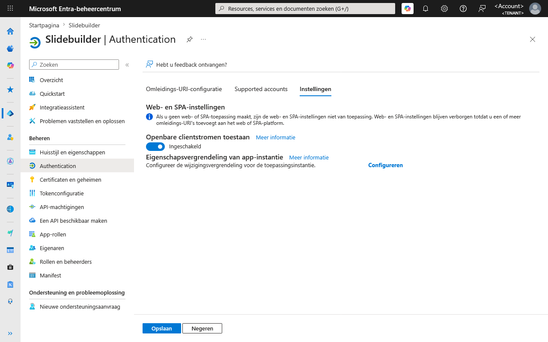This screenshot has height=342, width=548.
Task: Pin the Slidebuilder Authentication blade
Action: click(x=190, y=39)
